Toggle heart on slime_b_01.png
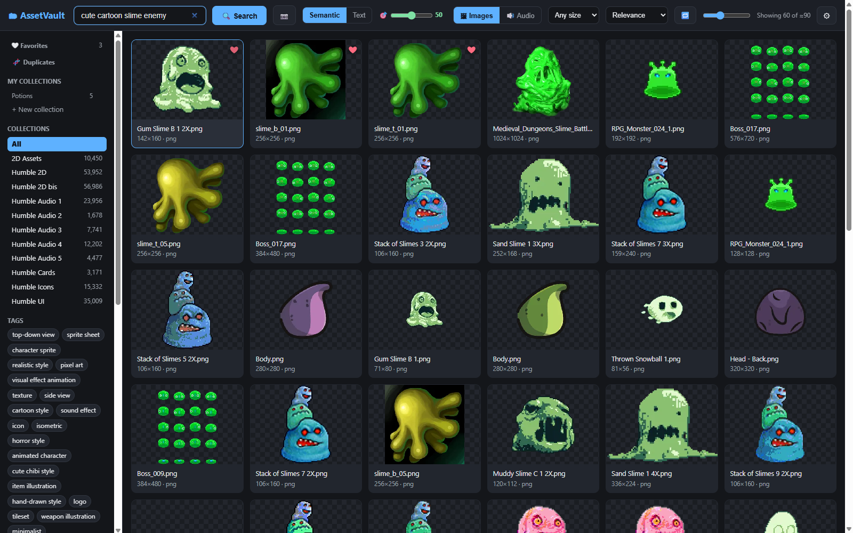The image size is (853, 533). coord(353,50)
